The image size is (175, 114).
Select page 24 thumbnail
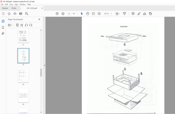point(23,96)
